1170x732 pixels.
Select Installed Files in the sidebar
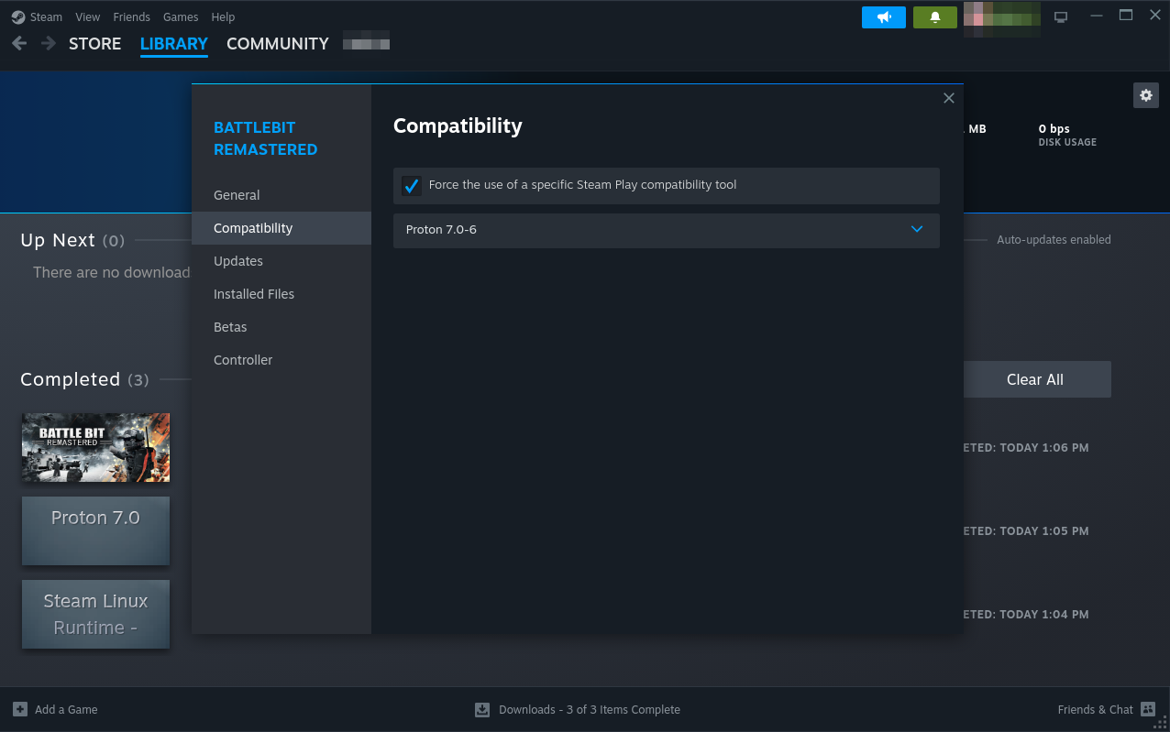254,294
